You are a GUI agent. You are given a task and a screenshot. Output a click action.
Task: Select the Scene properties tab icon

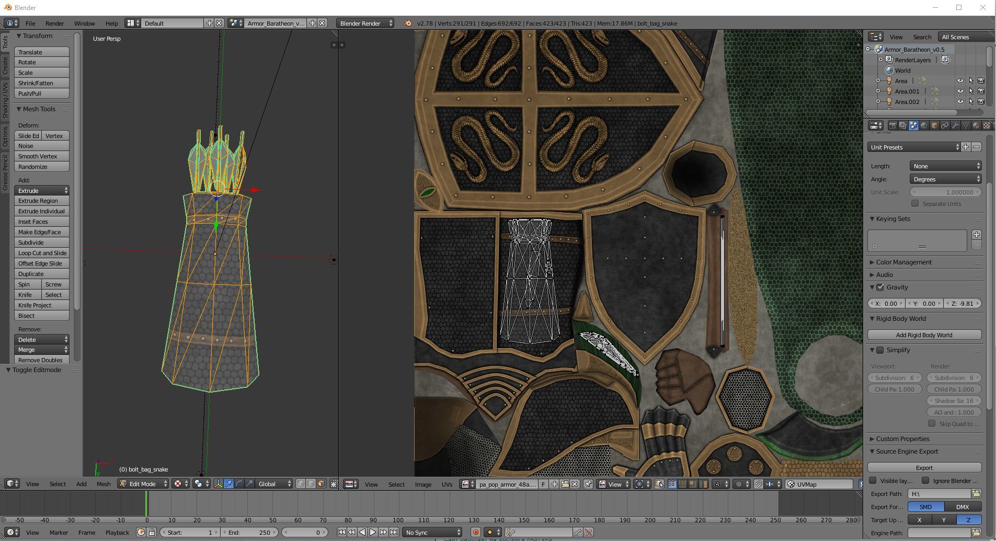pyautogui.click(x=913, y=125)
